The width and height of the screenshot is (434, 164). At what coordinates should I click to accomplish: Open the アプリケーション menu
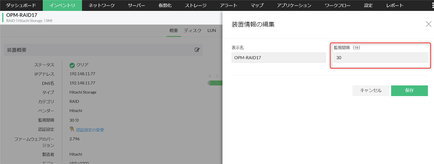click(x=294, y=5)
